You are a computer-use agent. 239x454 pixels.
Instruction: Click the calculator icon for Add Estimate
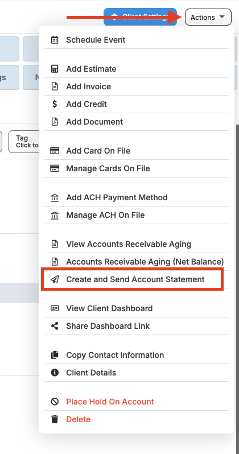point(55,69)
